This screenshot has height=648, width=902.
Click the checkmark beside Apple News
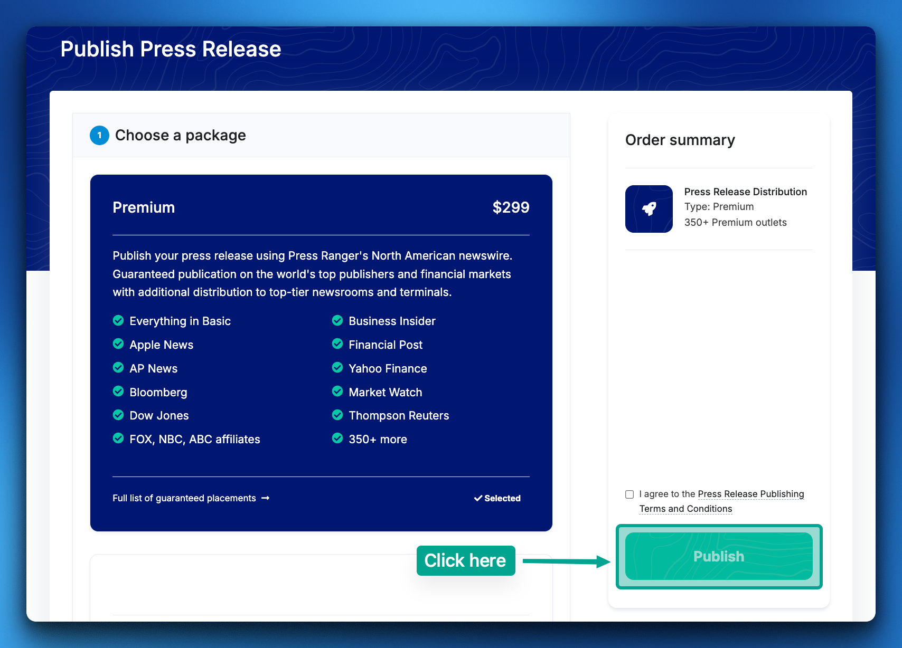[x=118, y=344]
